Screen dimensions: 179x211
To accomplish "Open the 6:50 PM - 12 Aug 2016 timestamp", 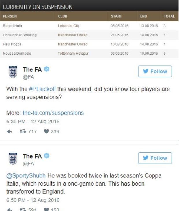I will coord(33,200).
